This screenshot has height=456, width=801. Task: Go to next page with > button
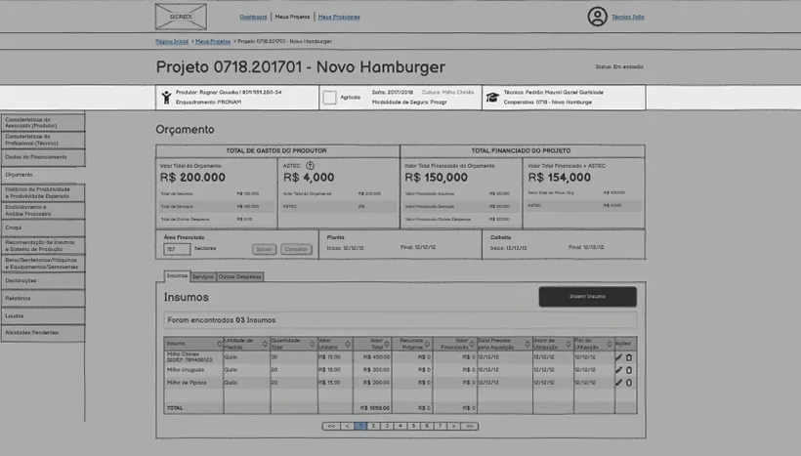coord(453,426)
